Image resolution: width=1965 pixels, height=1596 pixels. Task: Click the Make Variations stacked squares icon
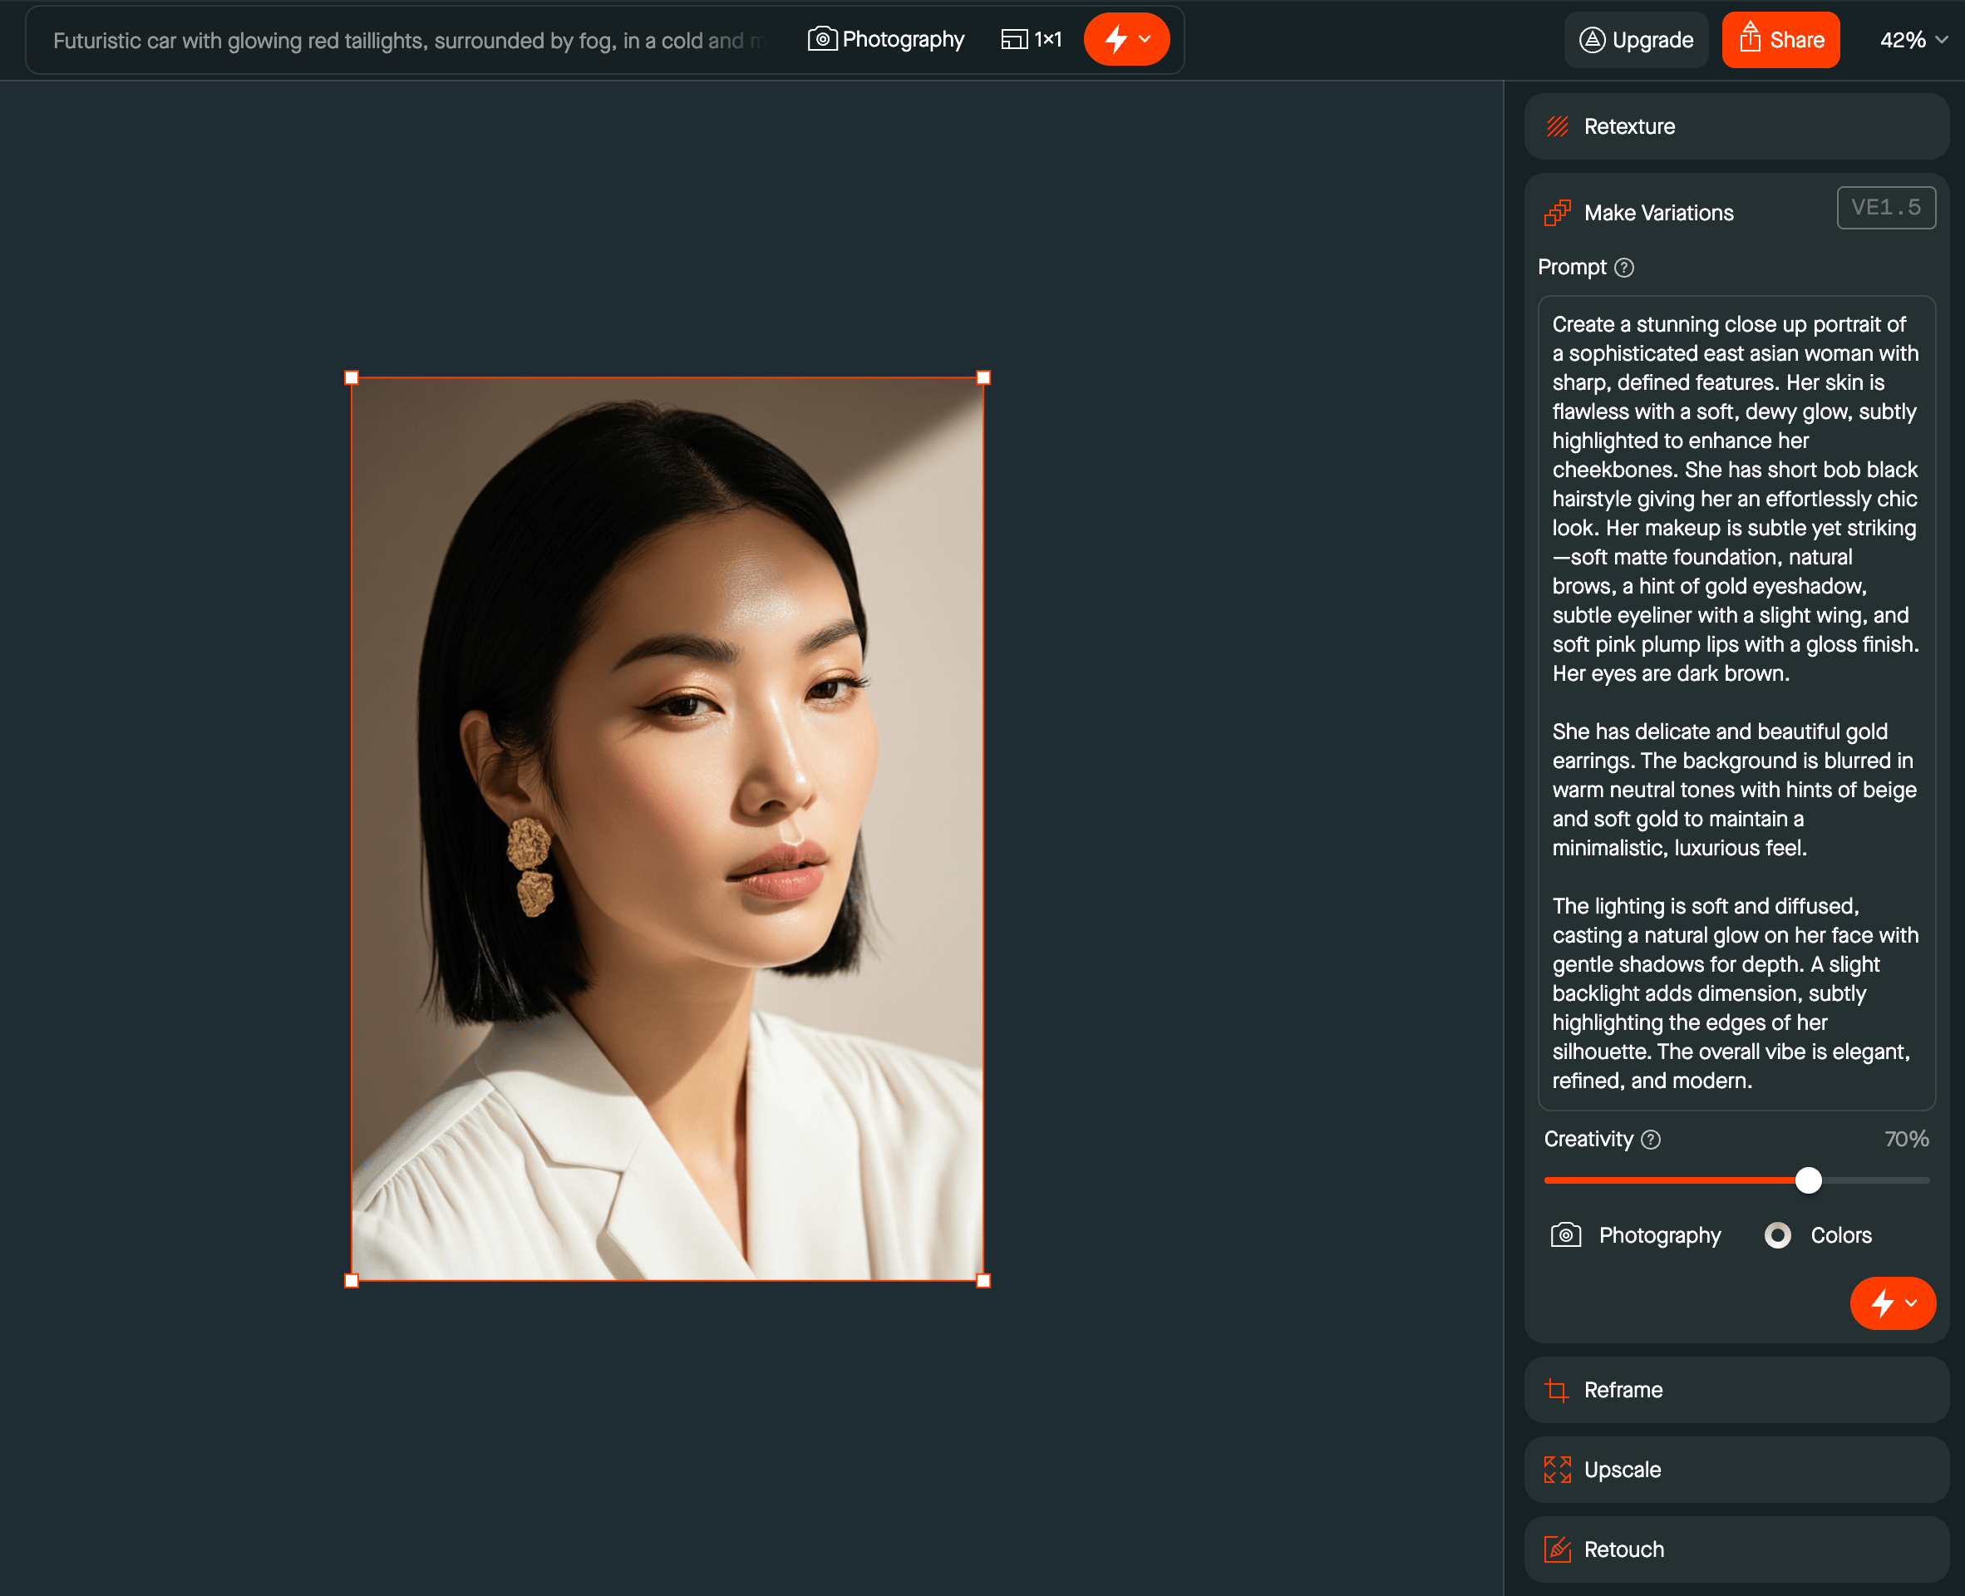[1557, 214]
